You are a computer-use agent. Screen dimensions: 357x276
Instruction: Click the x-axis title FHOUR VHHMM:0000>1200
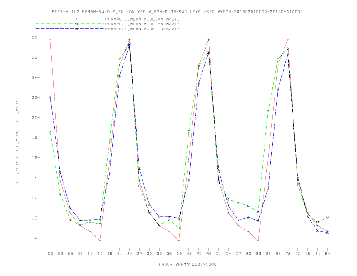(188, 264)
